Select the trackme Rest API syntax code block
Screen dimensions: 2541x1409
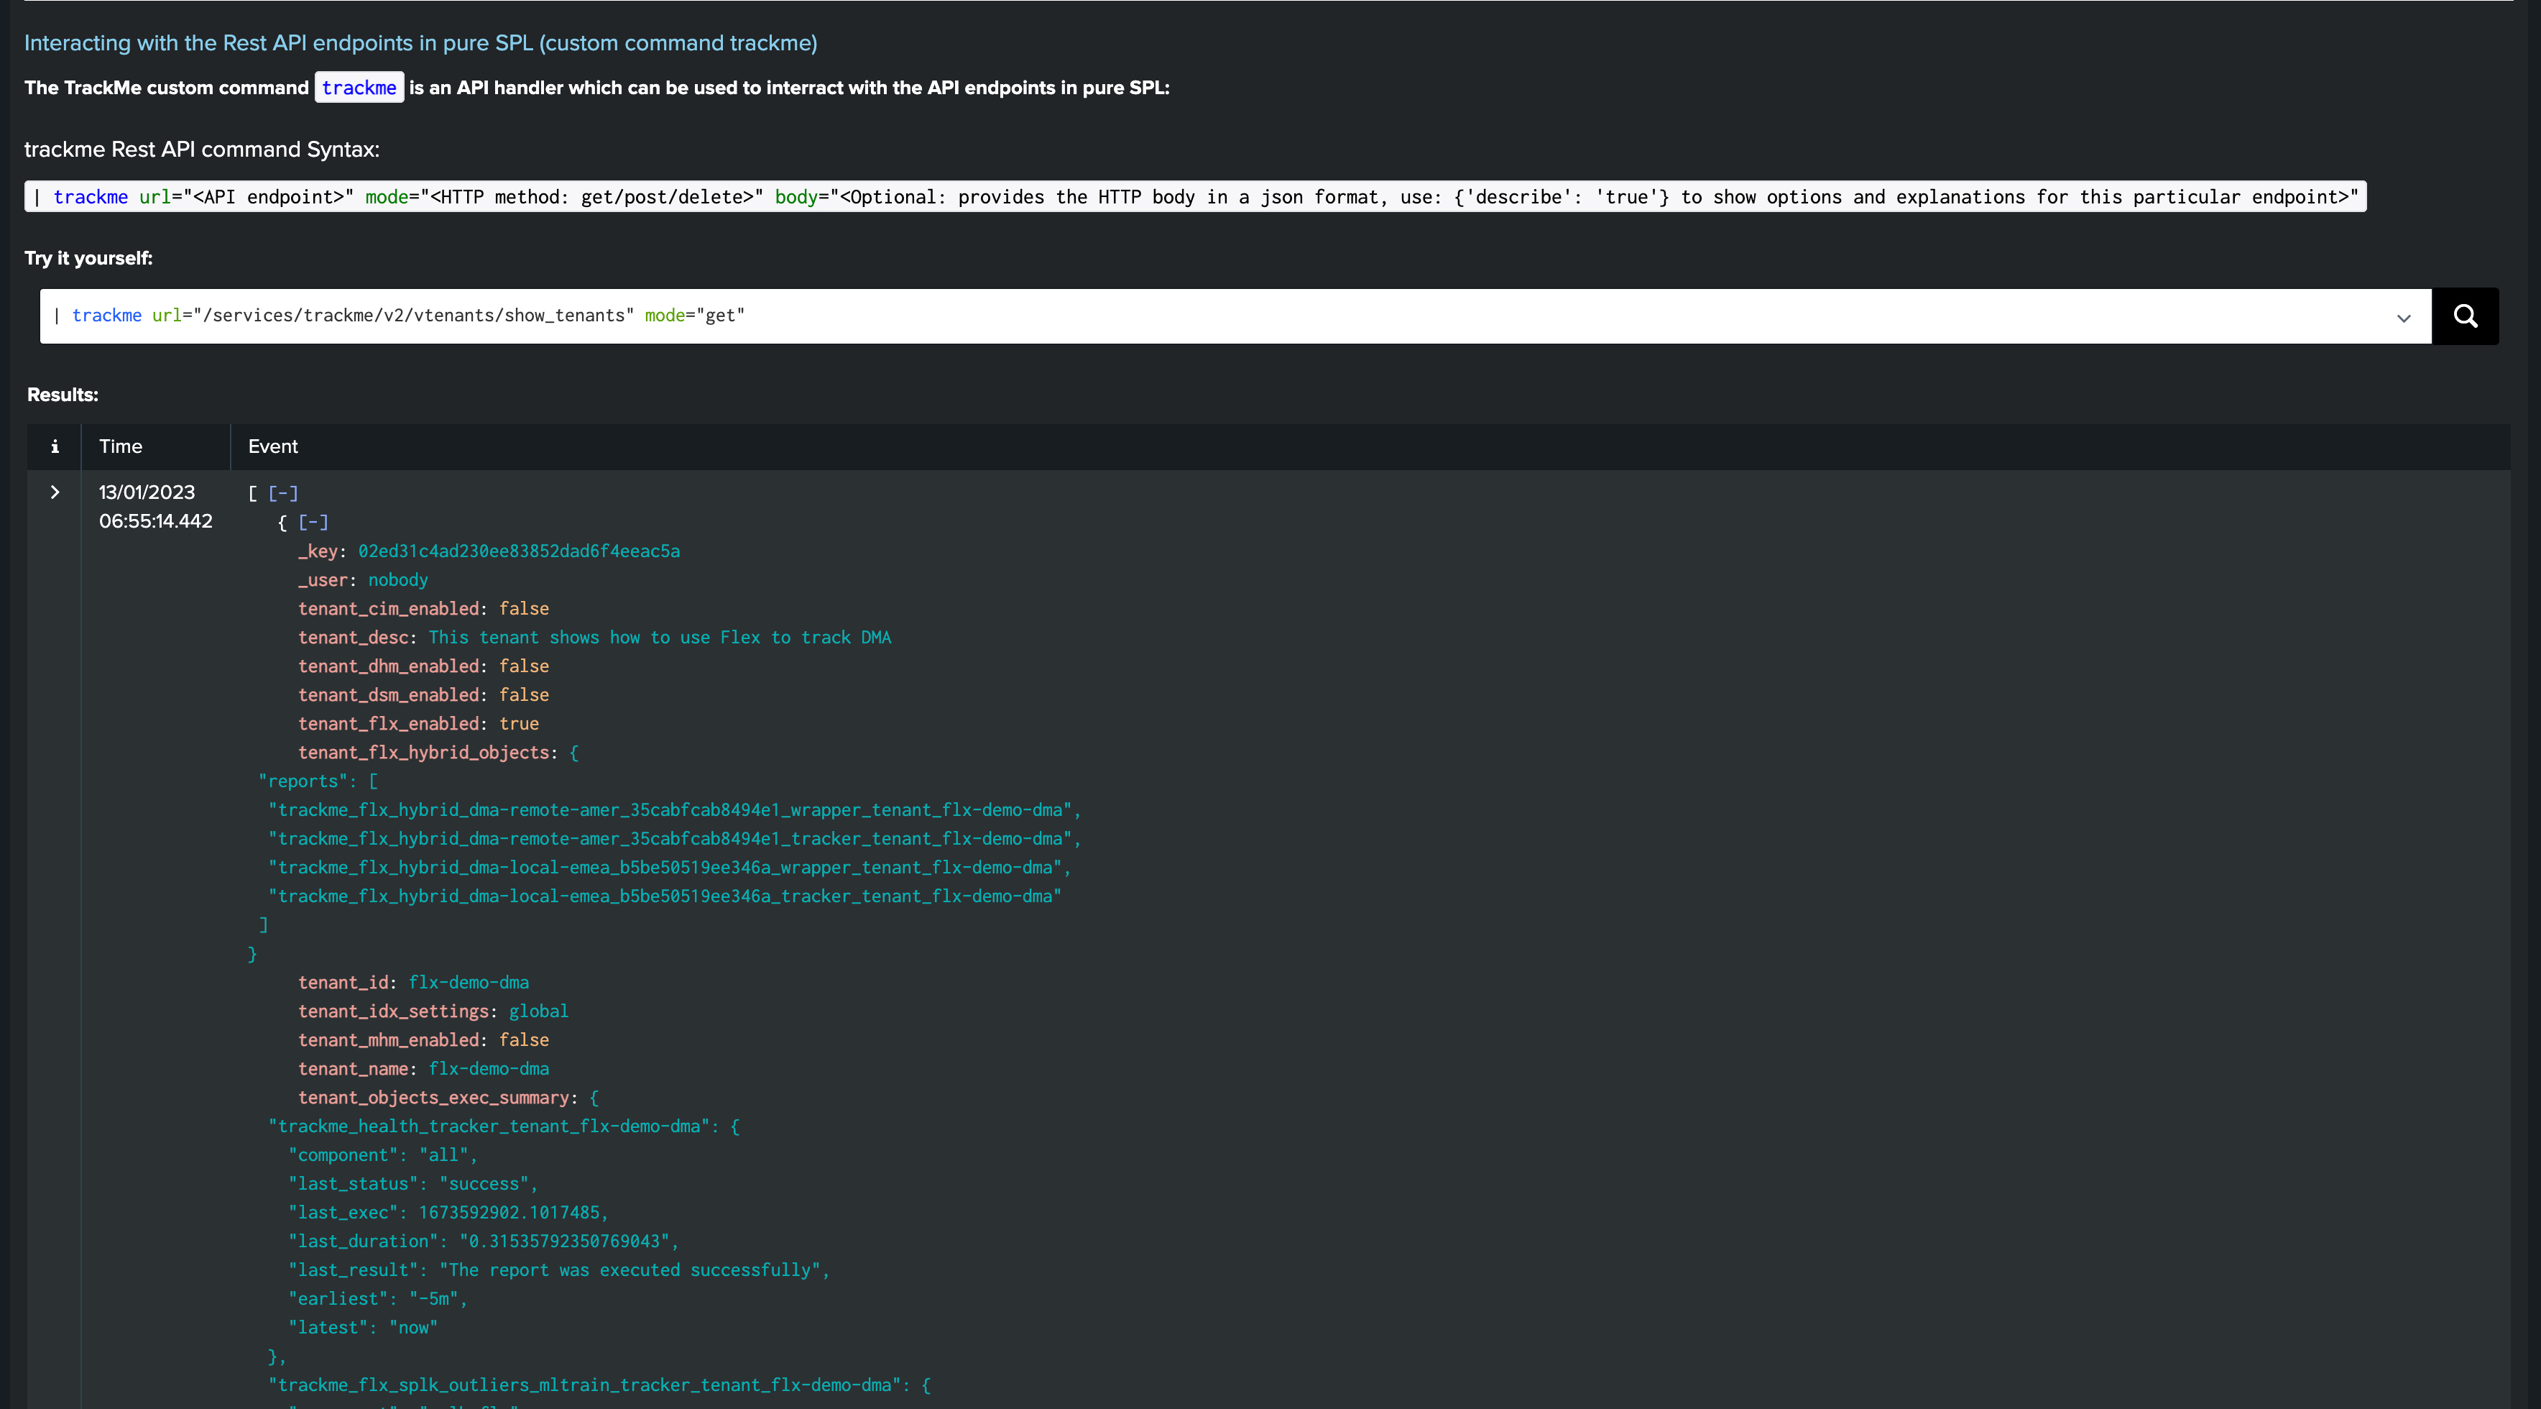pyautogui.click(x=1194, y=198)
